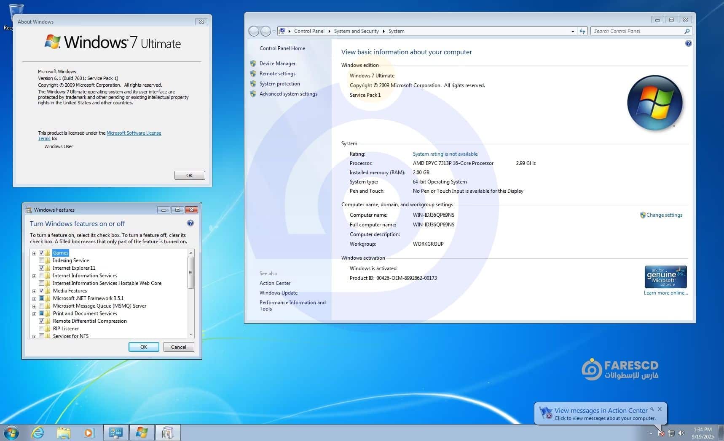
Task: Check the Internet Information Services checkbox
Action: point(42,276)
